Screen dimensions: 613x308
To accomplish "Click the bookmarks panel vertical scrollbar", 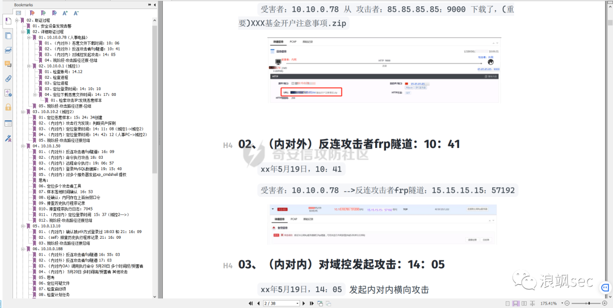I will coord(155,100).
